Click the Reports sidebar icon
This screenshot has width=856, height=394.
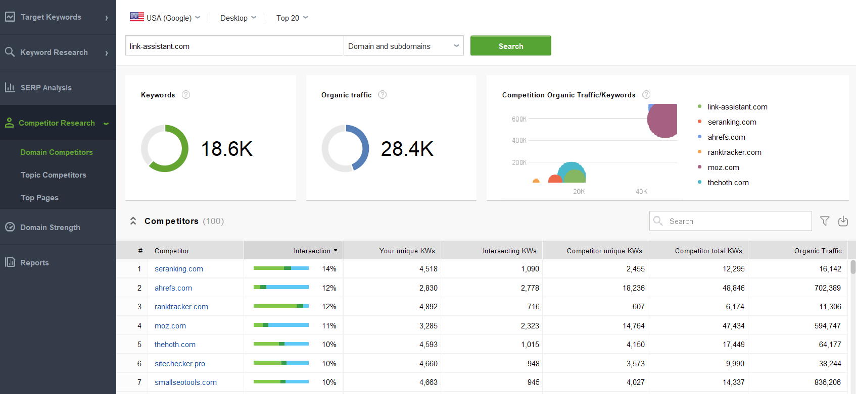[10, 262]
